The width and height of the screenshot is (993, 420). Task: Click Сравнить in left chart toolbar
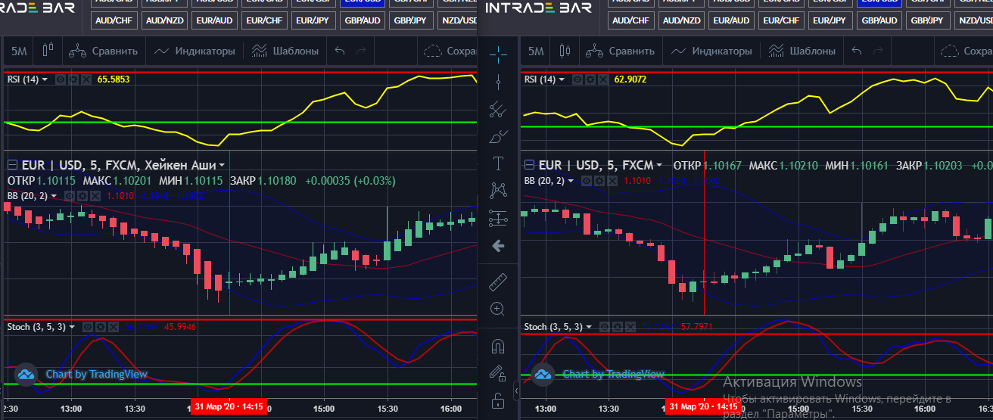pos(103,51)
